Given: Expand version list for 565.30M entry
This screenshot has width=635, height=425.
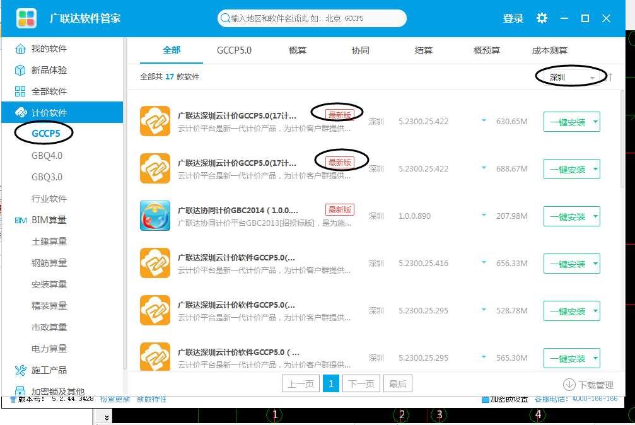Looking at the screenshot, I should tap(484, 358).
